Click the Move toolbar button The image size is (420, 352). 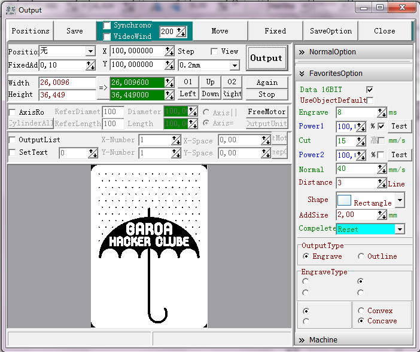coord(220,31)
